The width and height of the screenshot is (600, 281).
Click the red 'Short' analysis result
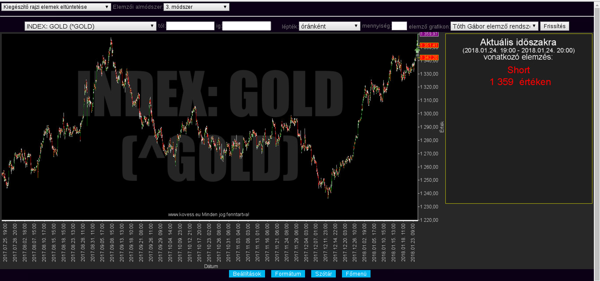point(518,70)
